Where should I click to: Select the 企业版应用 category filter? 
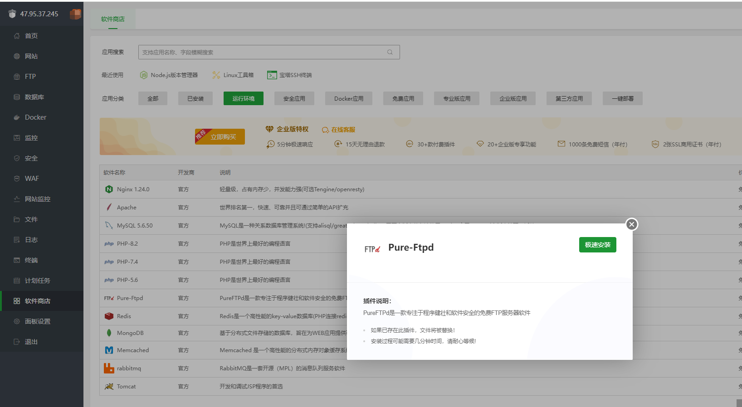click(513, 98)
